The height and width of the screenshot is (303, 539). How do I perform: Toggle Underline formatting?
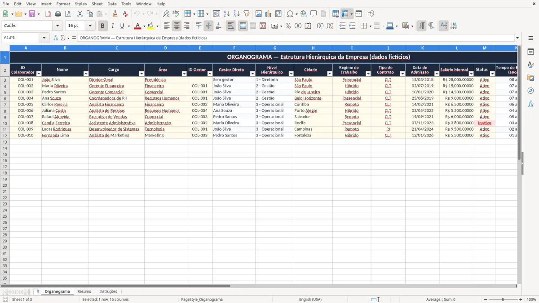click(x=122, y=26)
